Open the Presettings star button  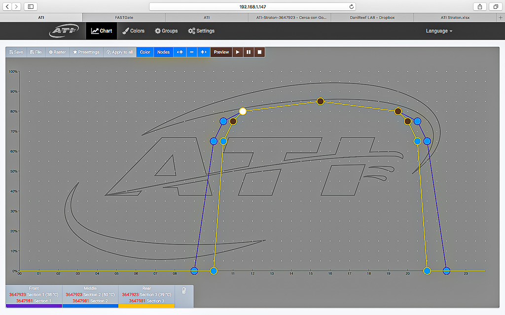(x=86, y=52)
